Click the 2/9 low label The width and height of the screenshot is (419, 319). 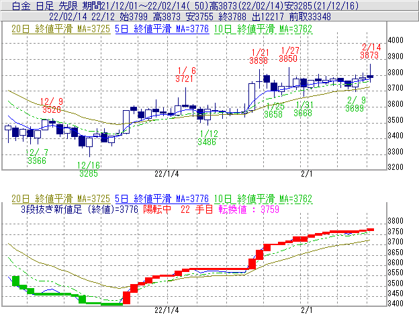click(355, 104)
